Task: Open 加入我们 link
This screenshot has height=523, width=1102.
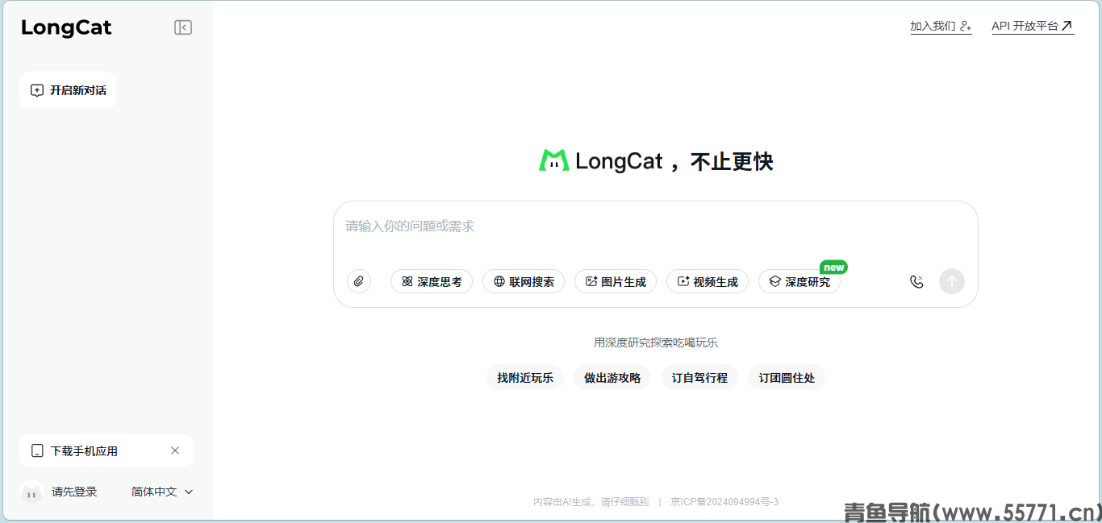Action: pyautogui.click(x=941, y=26)
